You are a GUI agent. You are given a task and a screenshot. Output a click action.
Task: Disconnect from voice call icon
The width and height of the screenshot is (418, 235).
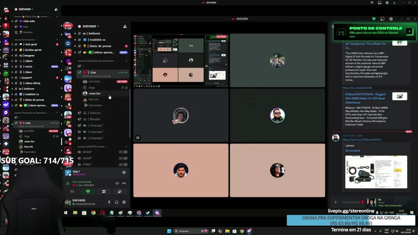pos(124,183)
